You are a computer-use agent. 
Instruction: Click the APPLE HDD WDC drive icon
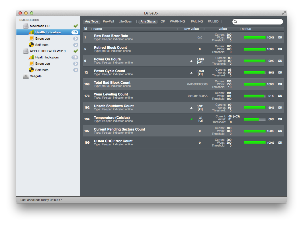click(26, 51)
